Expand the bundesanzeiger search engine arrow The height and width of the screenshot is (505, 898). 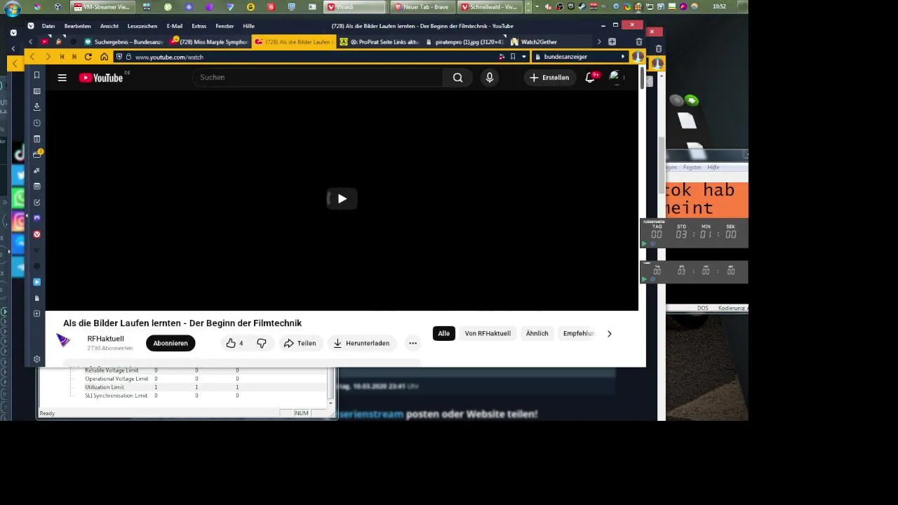pyautogui.click(x=622, y=57)
